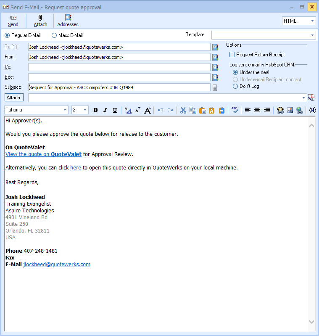Paste from clipboard icon
This screenshot has height=336, width=319.
pos(202,110)
